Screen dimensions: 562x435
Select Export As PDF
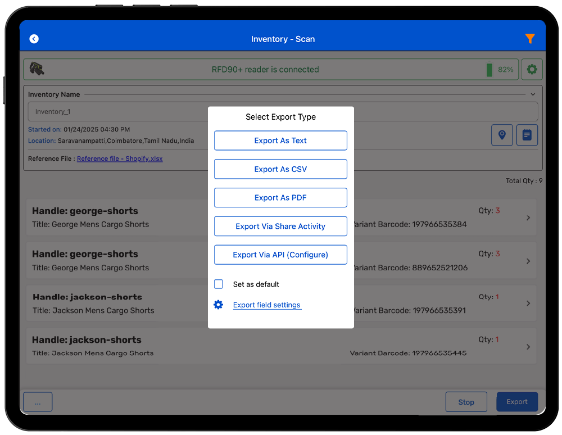[x=280, y=198]
